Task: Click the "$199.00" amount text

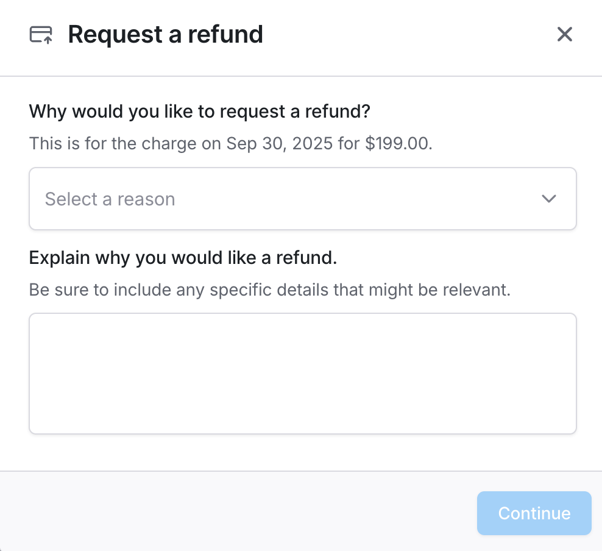Action: [x=398, y=144]
